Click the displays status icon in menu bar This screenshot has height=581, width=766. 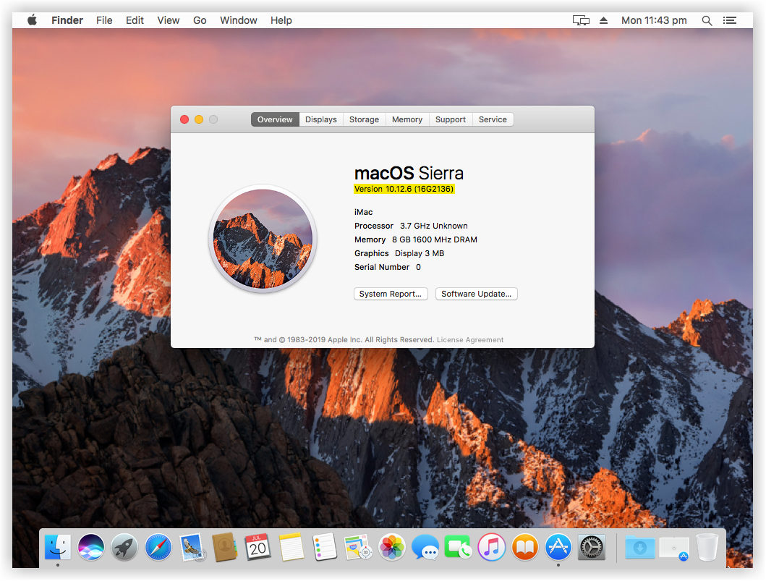[581, 20]
